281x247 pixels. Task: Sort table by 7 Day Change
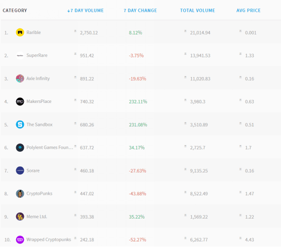tap(140, 11)
